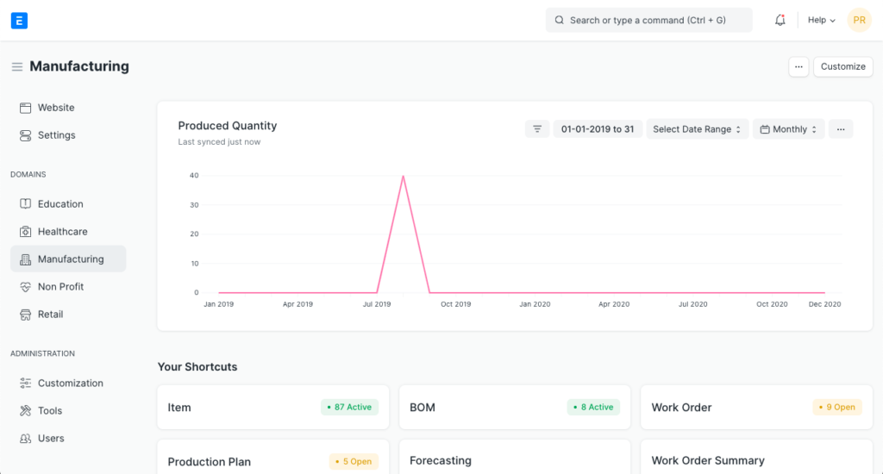Click the ERPNext home logo icon
883x474 pixels.
19,20
